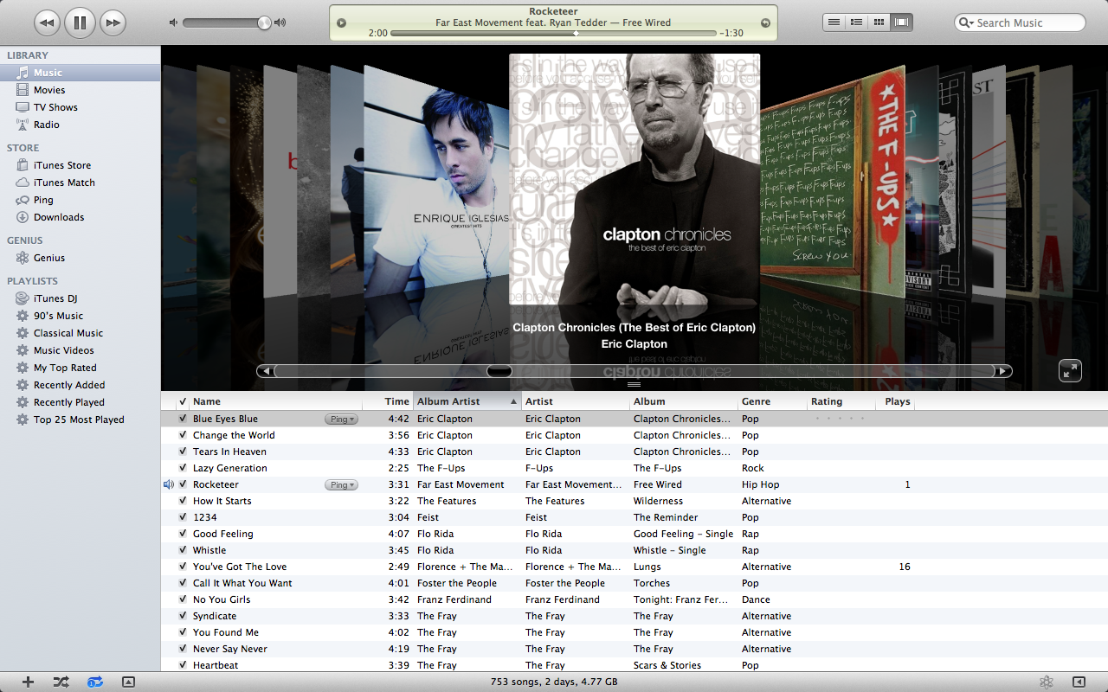The width and height of the screenshot is (1108, 692).
Task: Click the Search Music field
Action: 1020,22
